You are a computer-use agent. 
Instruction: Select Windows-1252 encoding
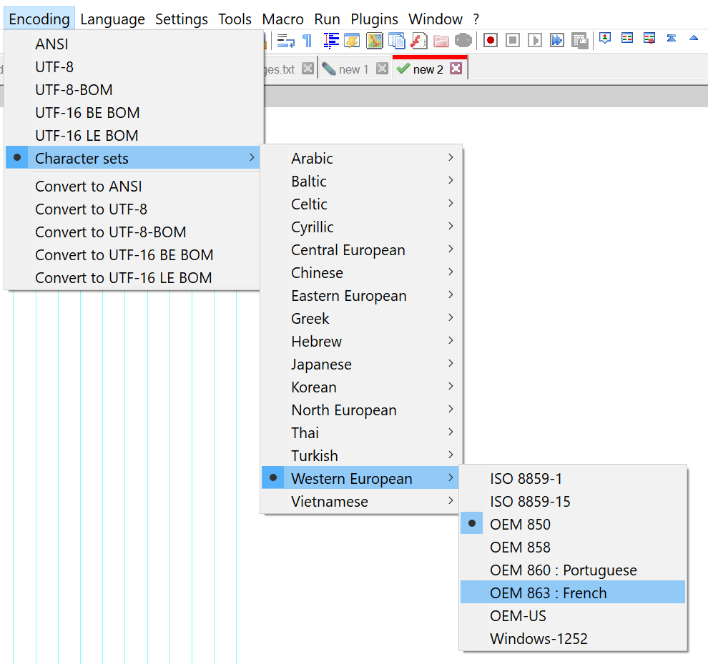[573, 639]
